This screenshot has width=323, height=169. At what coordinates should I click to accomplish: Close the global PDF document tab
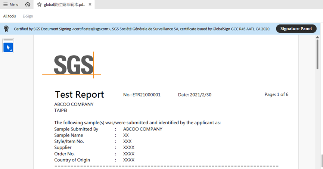(x=90, y=4)
